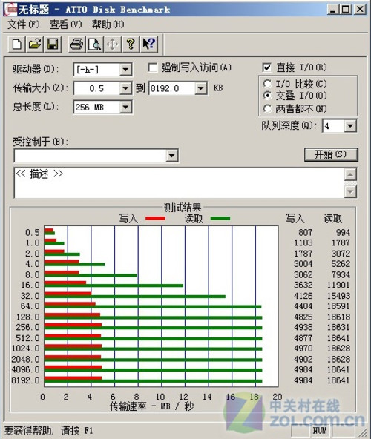Click the 0.5 row label in chart
The height and width of the screenshot is (439, 371).
coord(33,232)
